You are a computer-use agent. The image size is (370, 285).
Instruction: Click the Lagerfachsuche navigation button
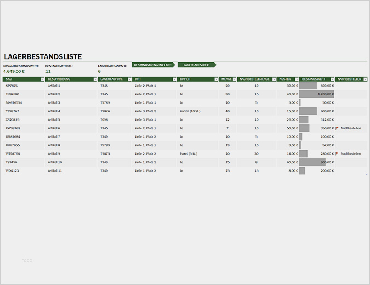point(197,65)
